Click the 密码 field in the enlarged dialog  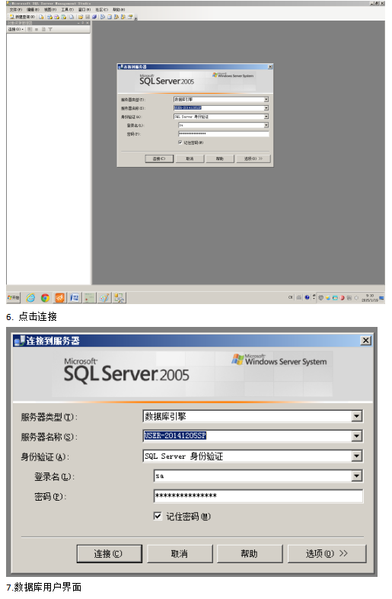point(258,496)
